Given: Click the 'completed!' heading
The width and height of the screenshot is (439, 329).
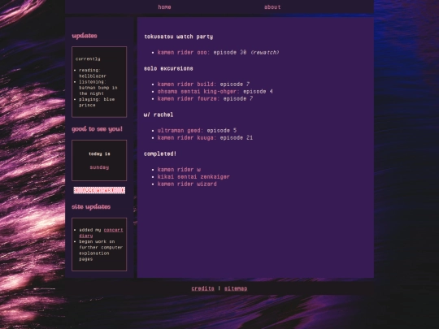Looking at the screenshot, I should point(160,154).
